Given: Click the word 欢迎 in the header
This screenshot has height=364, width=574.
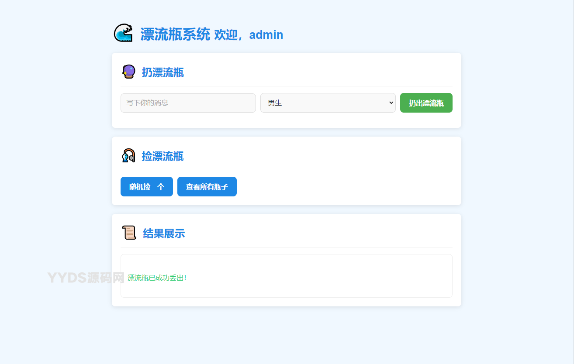Looking at the screenshot, I should (x=226, y=35).
